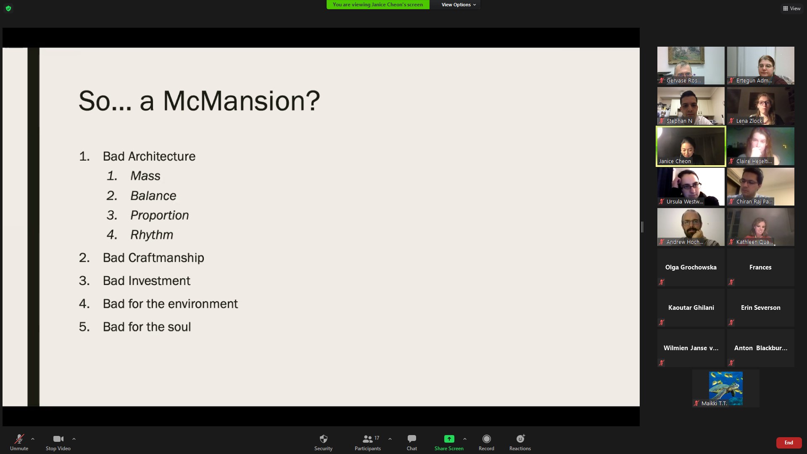Click the View layout button top right

click(791, 8)
